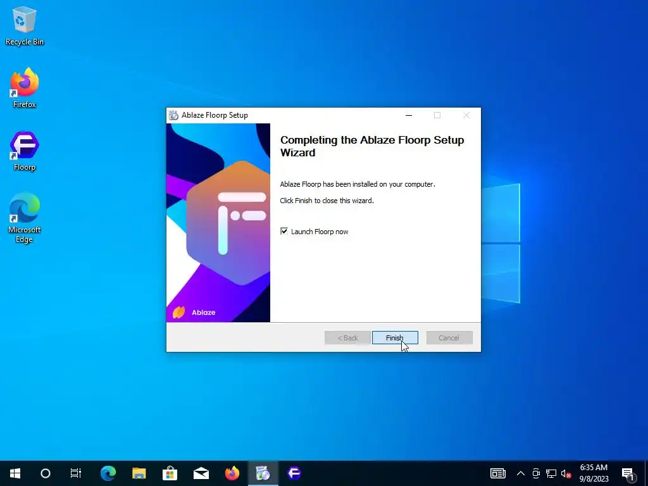
Task: Click 'Ablaze Floorp has been installed' text
Action: [358, 184]
